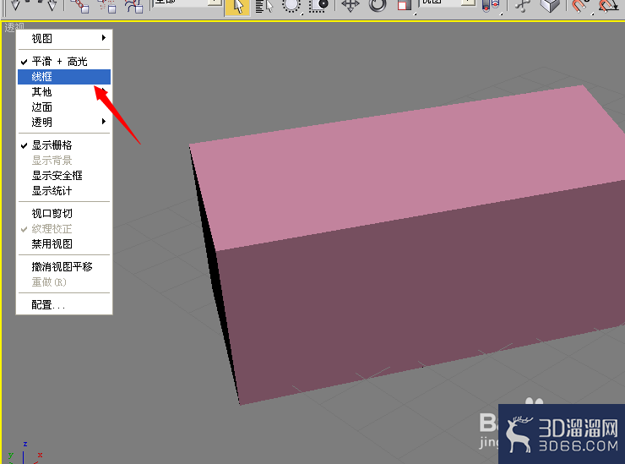Toggle 边面 edged faces option
This screenshot has width=625, height=464.
point(64,107)
